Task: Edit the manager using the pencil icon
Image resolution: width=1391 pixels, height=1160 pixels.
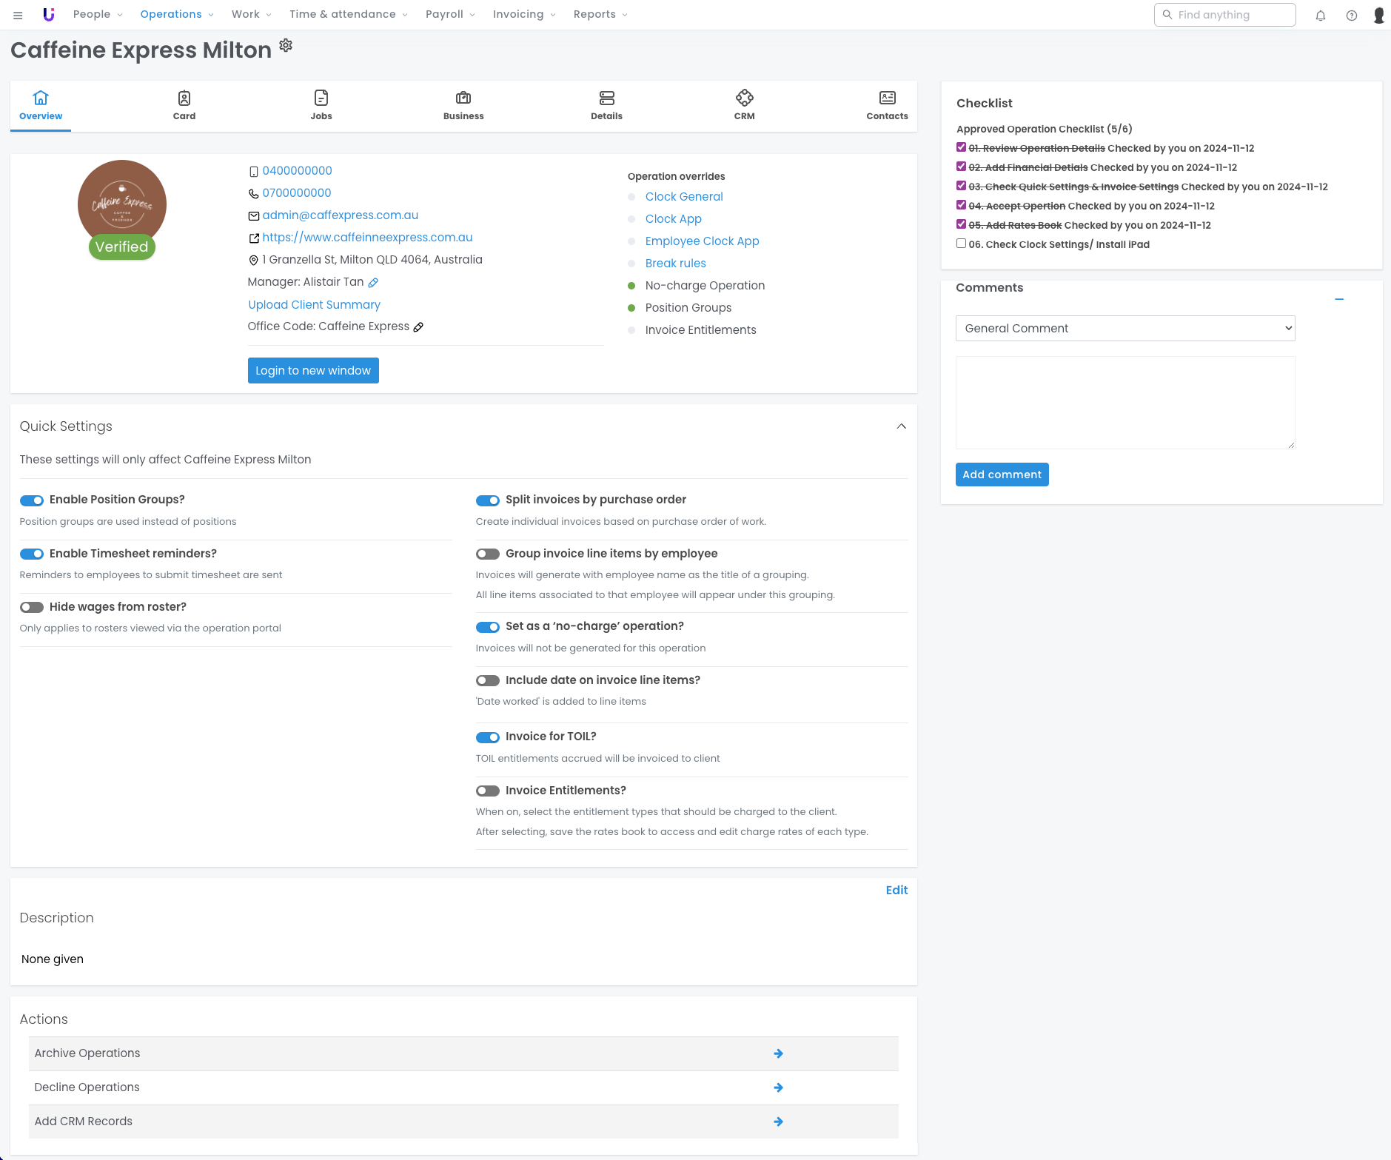Action: 373,282
